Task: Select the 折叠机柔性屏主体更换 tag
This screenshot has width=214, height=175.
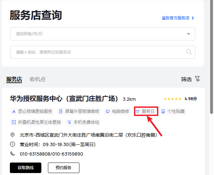Action: pos(36,122)
